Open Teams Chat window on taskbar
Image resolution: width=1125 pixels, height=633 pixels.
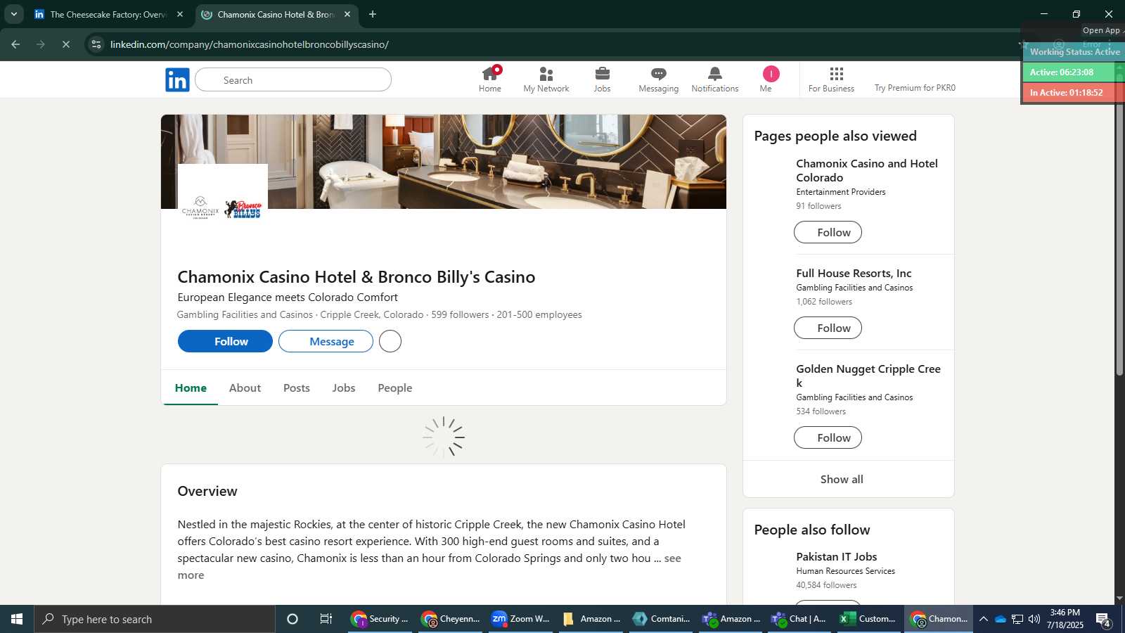coord(799,619)
